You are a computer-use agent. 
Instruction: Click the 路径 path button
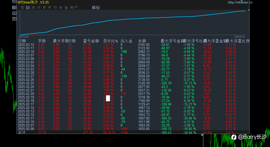tap(96, 8)
